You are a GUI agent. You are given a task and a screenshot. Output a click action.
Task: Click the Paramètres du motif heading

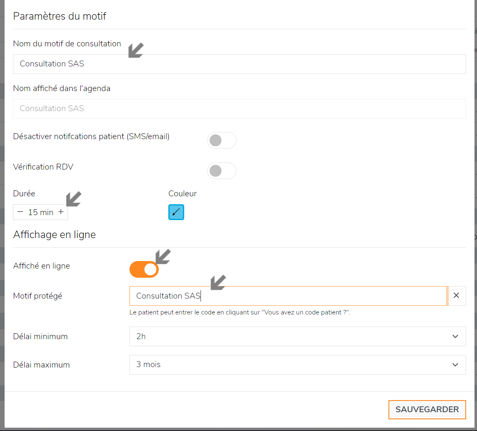click(60, 16)
